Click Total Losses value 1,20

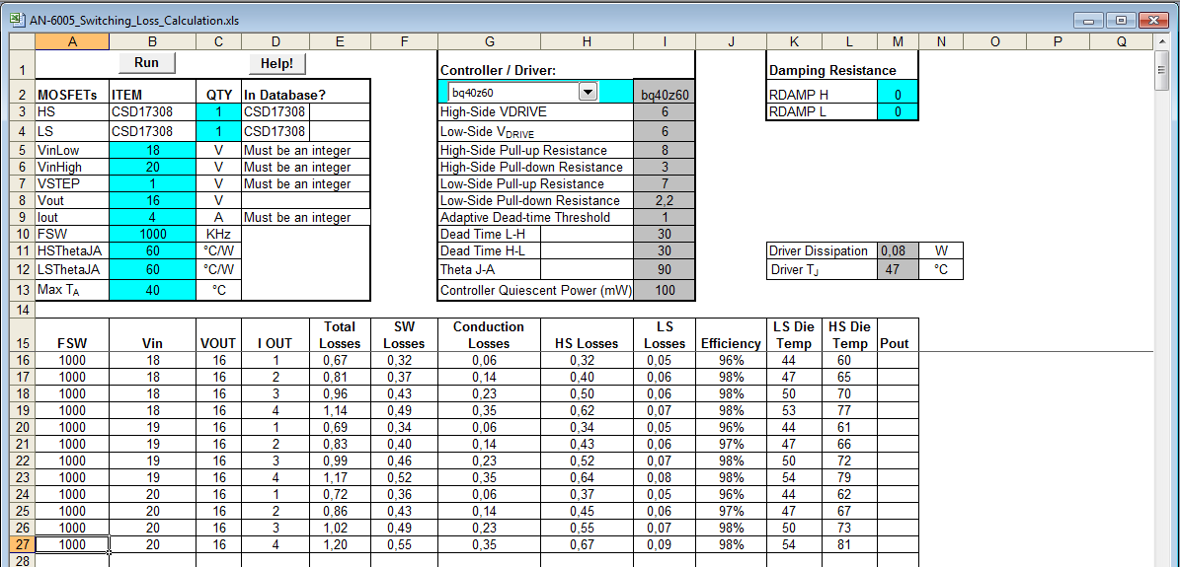click(340, 544)
